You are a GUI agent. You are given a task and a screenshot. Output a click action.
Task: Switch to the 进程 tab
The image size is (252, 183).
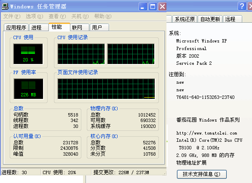tap(39, 27)
